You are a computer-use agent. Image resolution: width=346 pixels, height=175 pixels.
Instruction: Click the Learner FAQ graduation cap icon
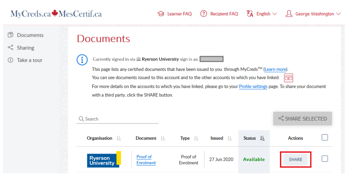(x=161, y=14)
